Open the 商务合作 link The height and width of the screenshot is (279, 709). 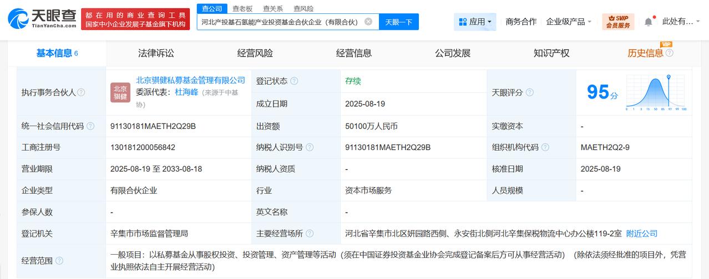click(521, 22)
